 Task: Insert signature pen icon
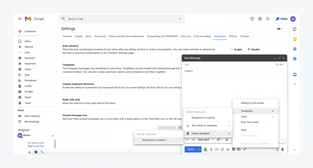click(x=245, y=149)
